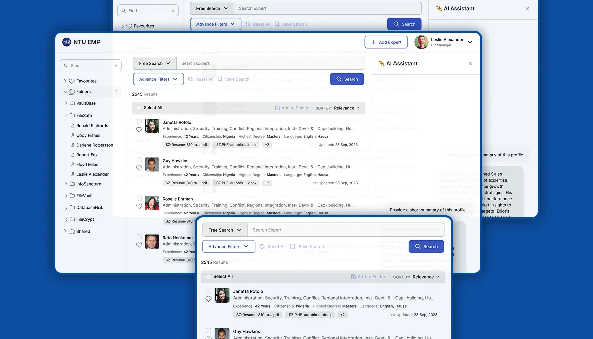The height and width of the screenshot is (339, 593).
Task: Click the AI Assistant sparkle icon in the top background window
Action: click(439, 9)
